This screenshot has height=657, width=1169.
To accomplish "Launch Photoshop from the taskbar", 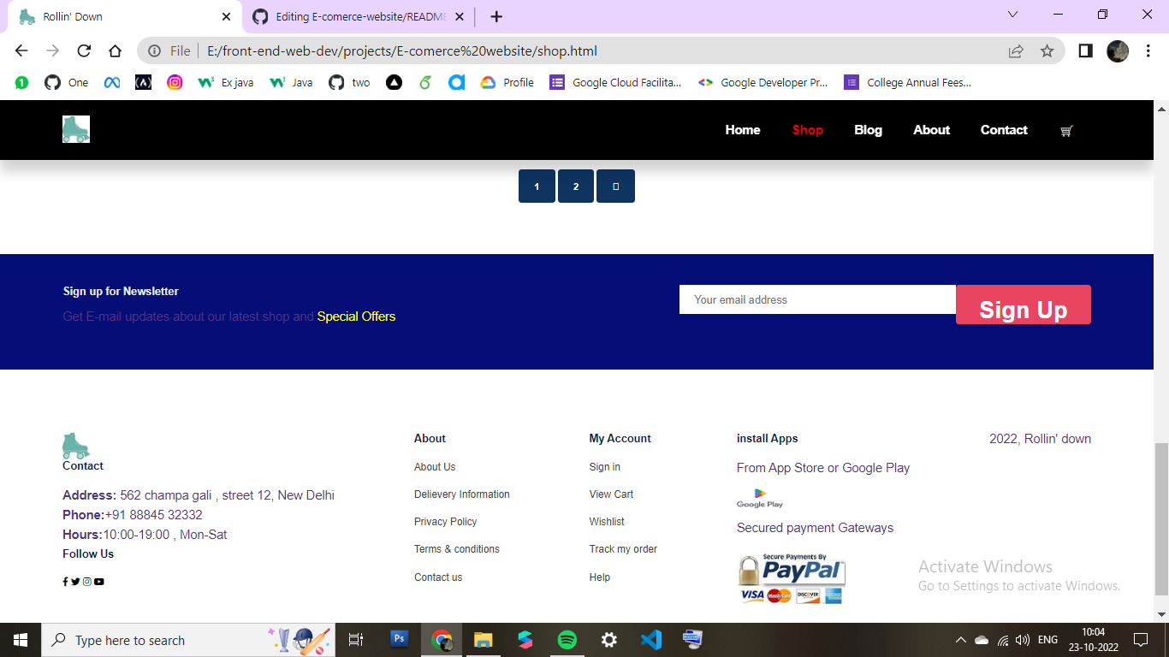I will [x=399, y=640].
